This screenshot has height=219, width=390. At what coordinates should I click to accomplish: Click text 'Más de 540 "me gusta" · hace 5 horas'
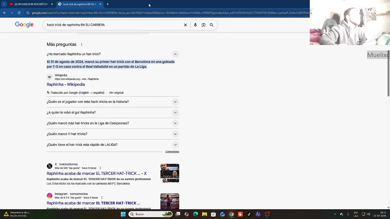pos(76,168)
